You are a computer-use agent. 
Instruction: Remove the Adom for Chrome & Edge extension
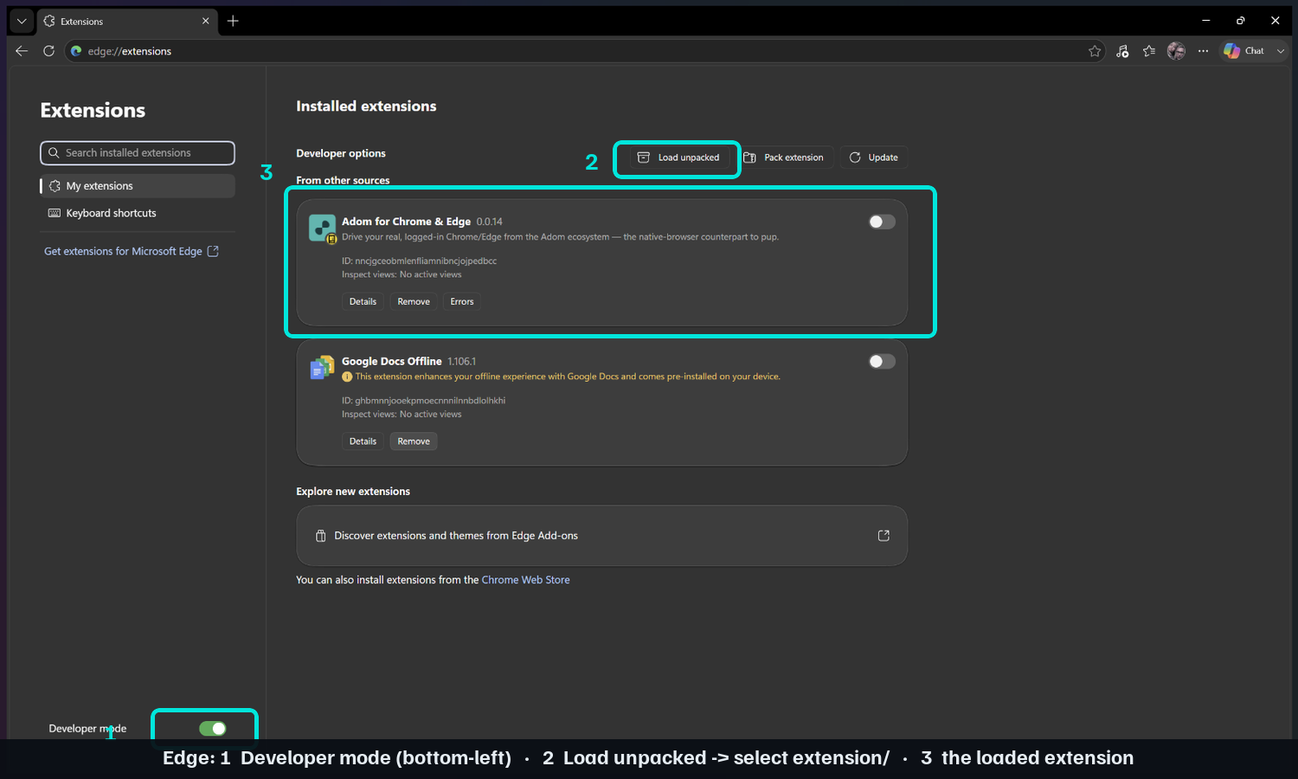point(414,301)
